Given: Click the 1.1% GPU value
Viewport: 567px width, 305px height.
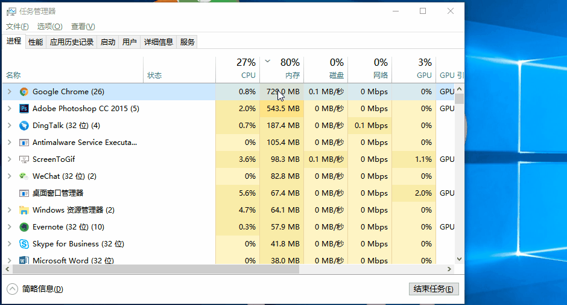Looking at the screenshot, I should 423,159.
